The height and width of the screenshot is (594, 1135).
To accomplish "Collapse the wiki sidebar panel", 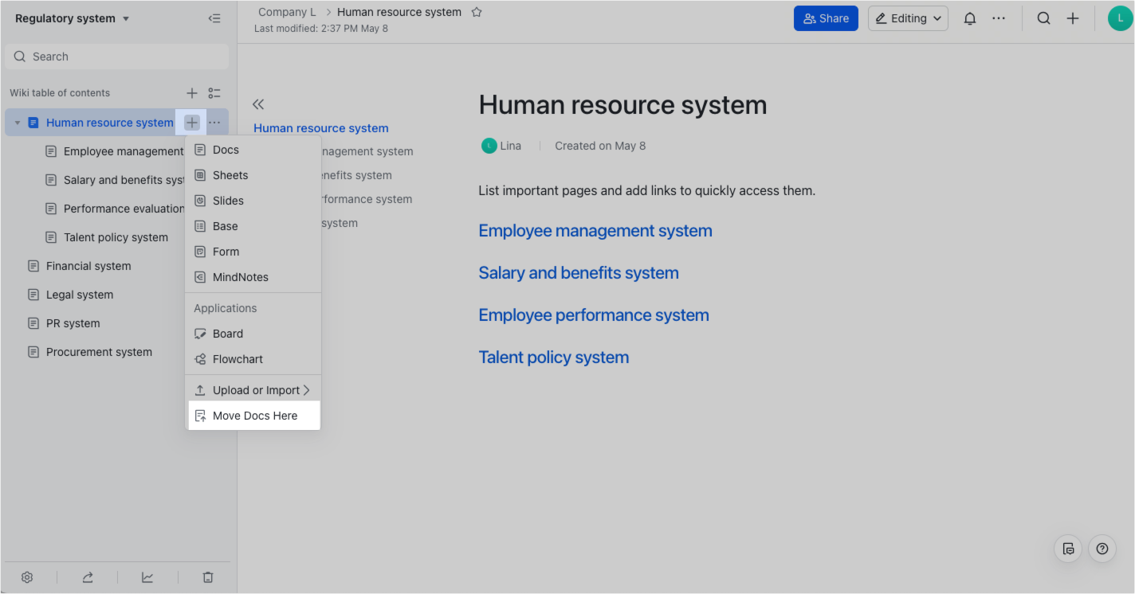I will [214, 18].
